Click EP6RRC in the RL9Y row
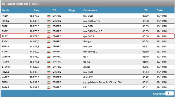The image size is (175, 97). pos(57,36)
